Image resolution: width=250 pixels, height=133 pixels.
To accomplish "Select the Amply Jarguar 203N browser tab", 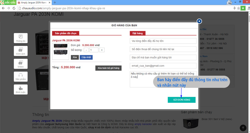I will point(34,2).
